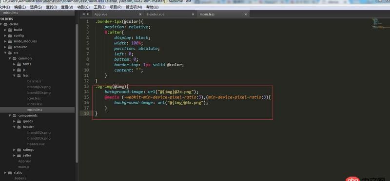Click the sidebar vertical scrollbar

coord(77,93)
